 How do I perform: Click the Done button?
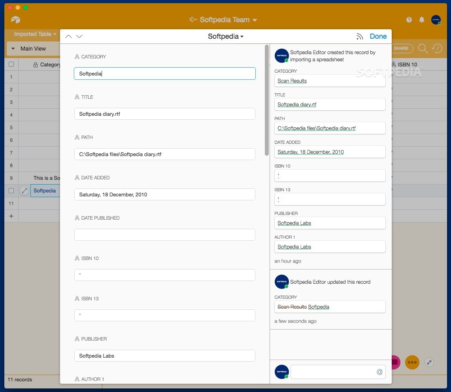tap(378, 36)
